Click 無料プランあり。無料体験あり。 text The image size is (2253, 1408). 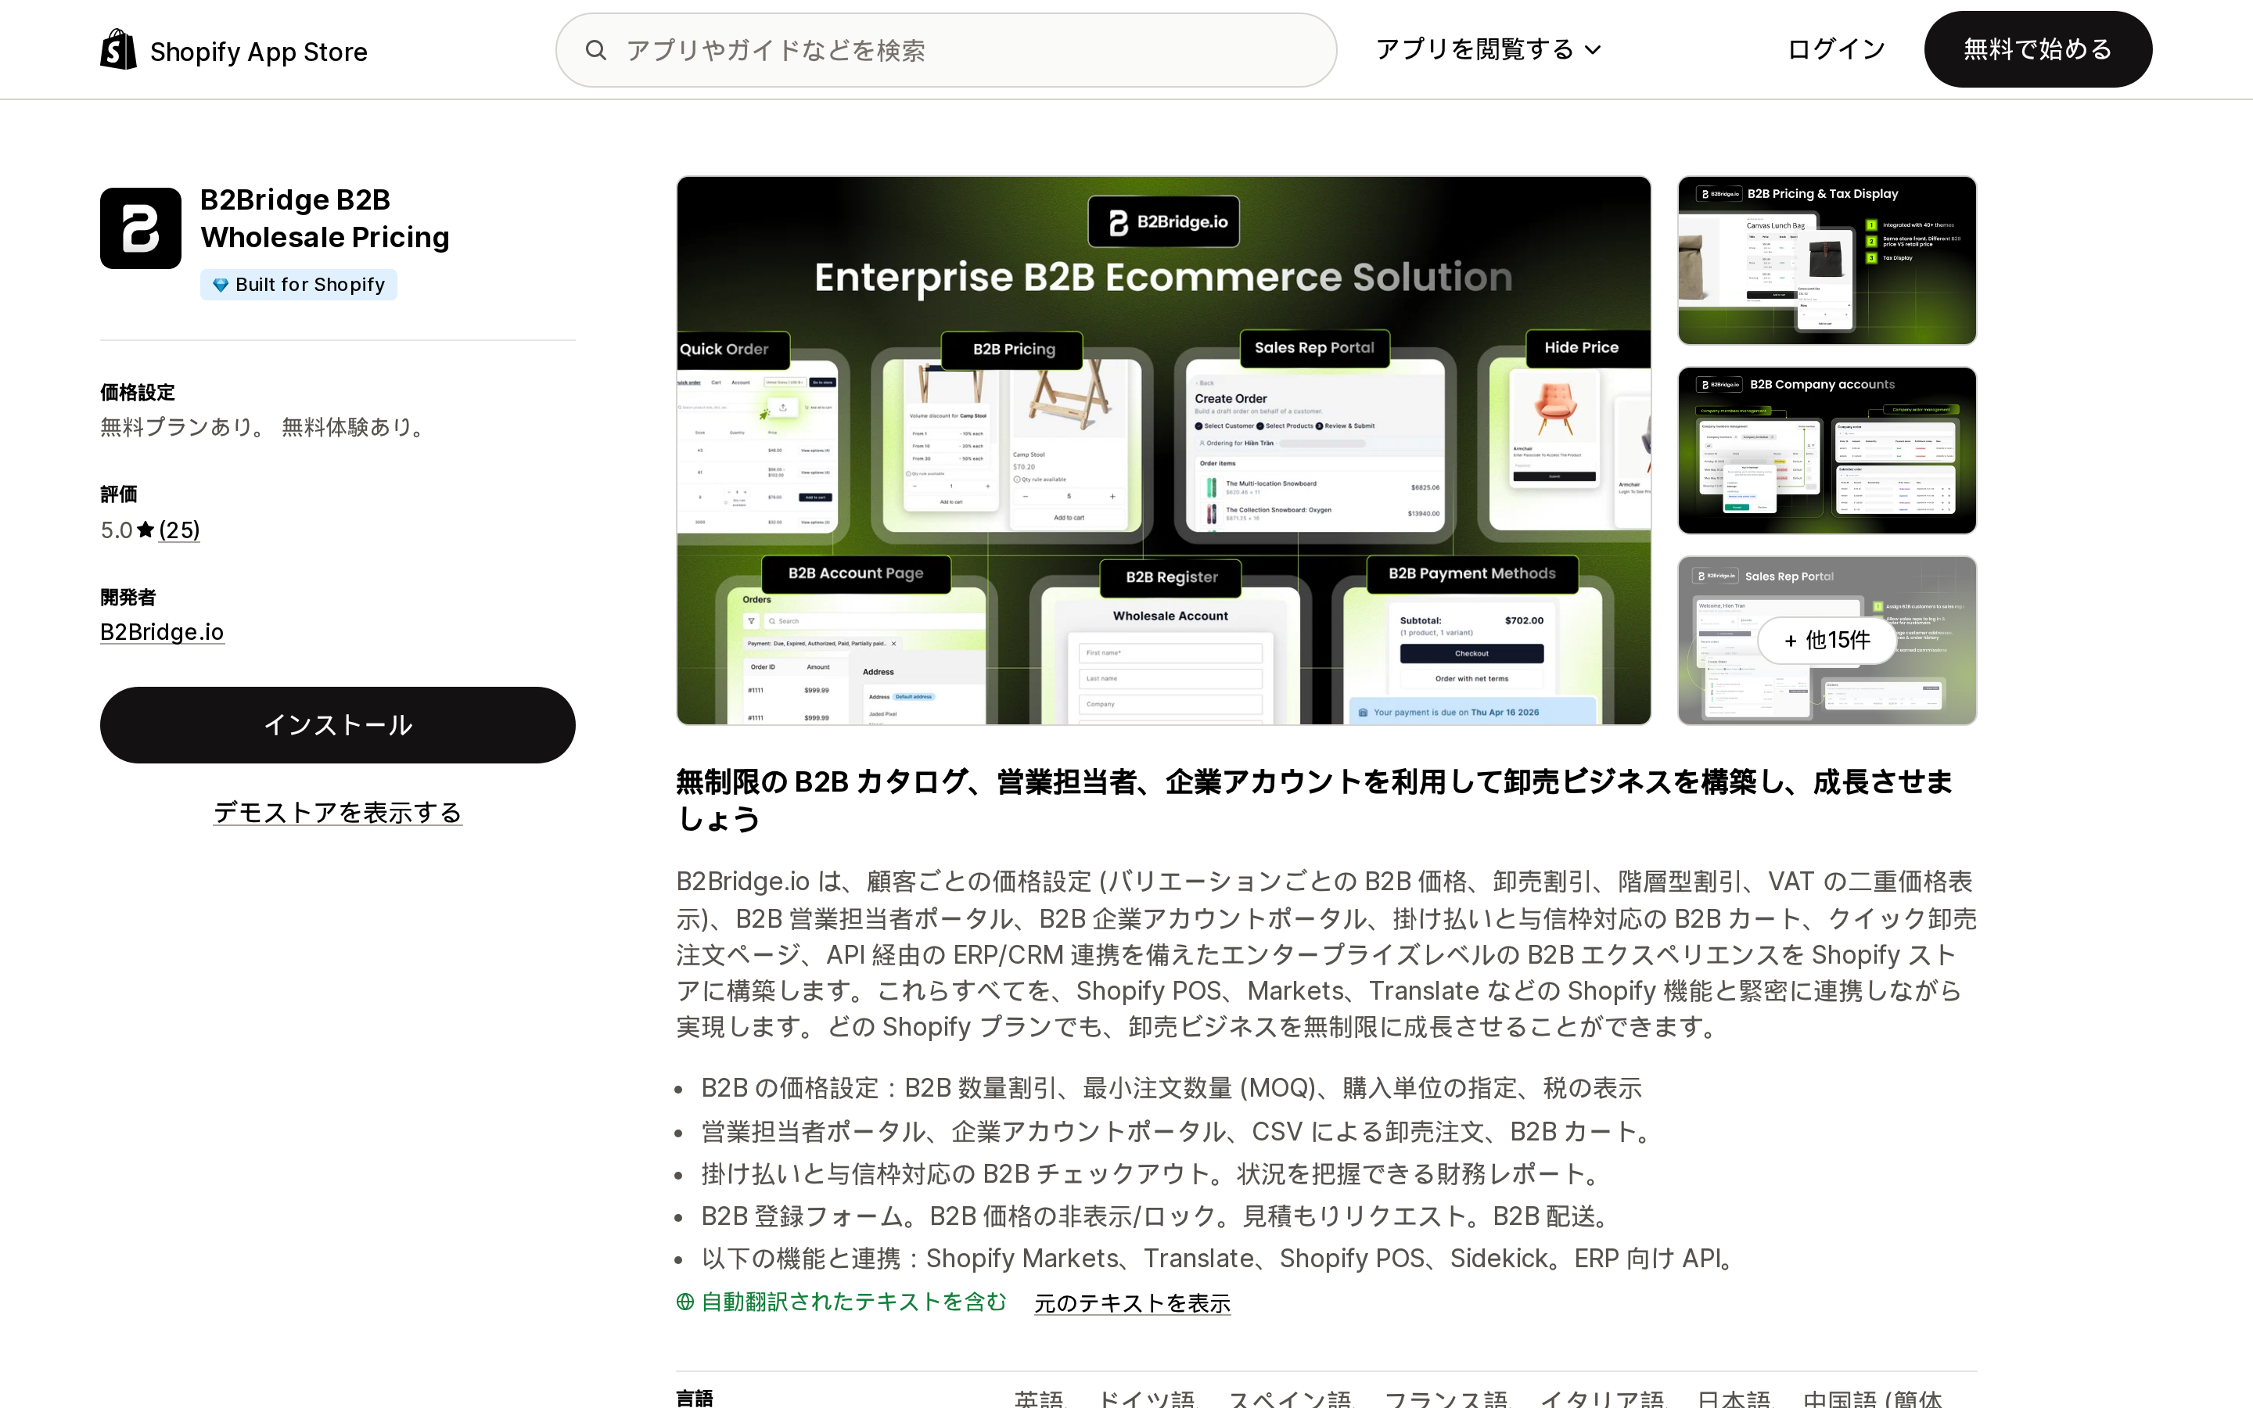(265, 427)
